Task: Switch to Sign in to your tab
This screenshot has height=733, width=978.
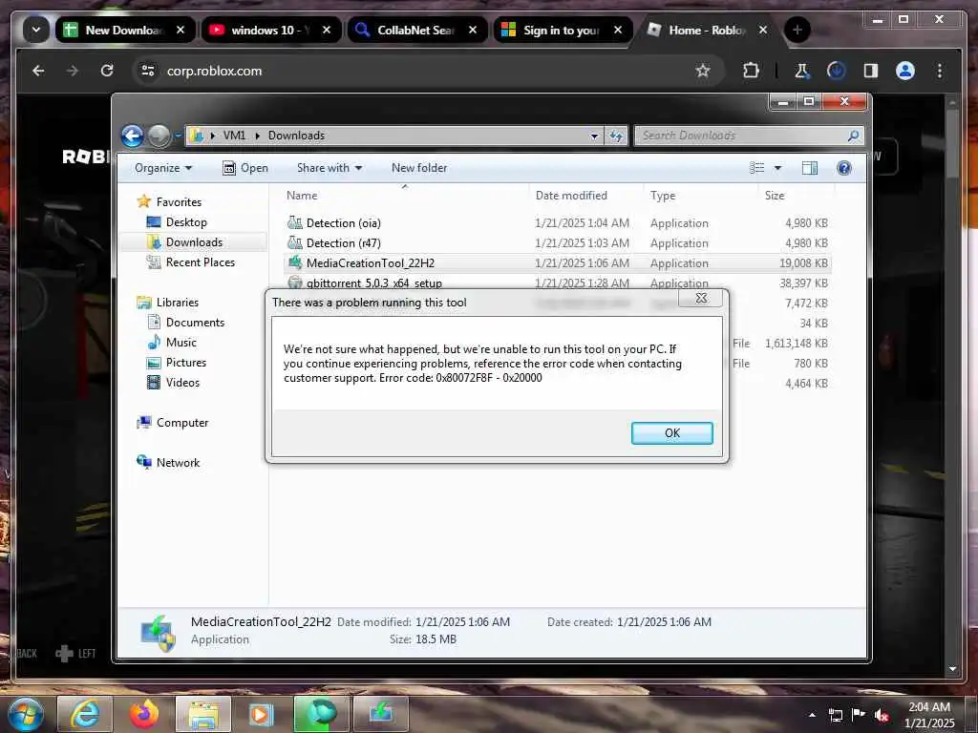Action: point(563,30)
